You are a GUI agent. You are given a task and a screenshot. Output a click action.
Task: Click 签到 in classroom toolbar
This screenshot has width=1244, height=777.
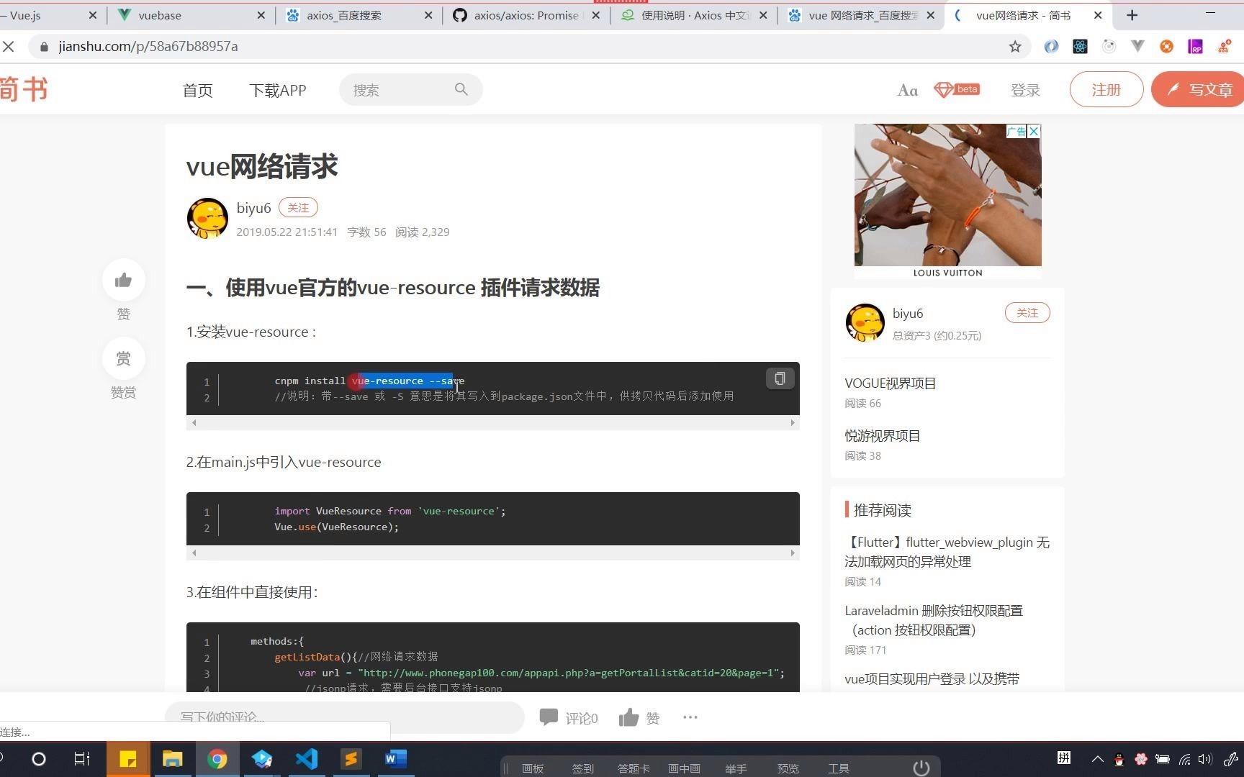click(583, 768)
